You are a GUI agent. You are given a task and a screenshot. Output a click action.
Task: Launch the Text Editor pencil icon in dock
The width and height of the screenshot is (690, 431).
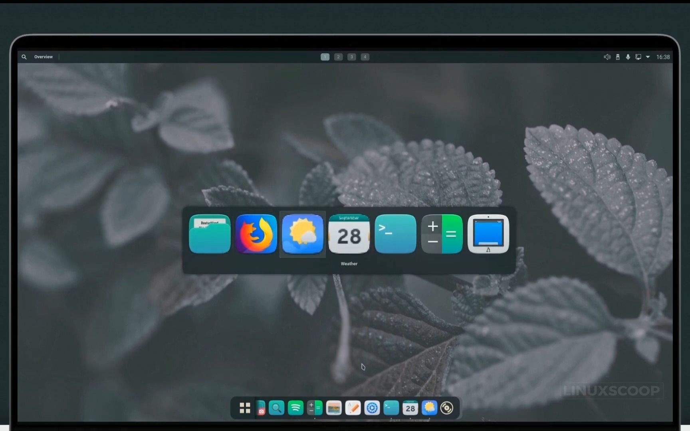pyautogui.click(x=353, y=408)
